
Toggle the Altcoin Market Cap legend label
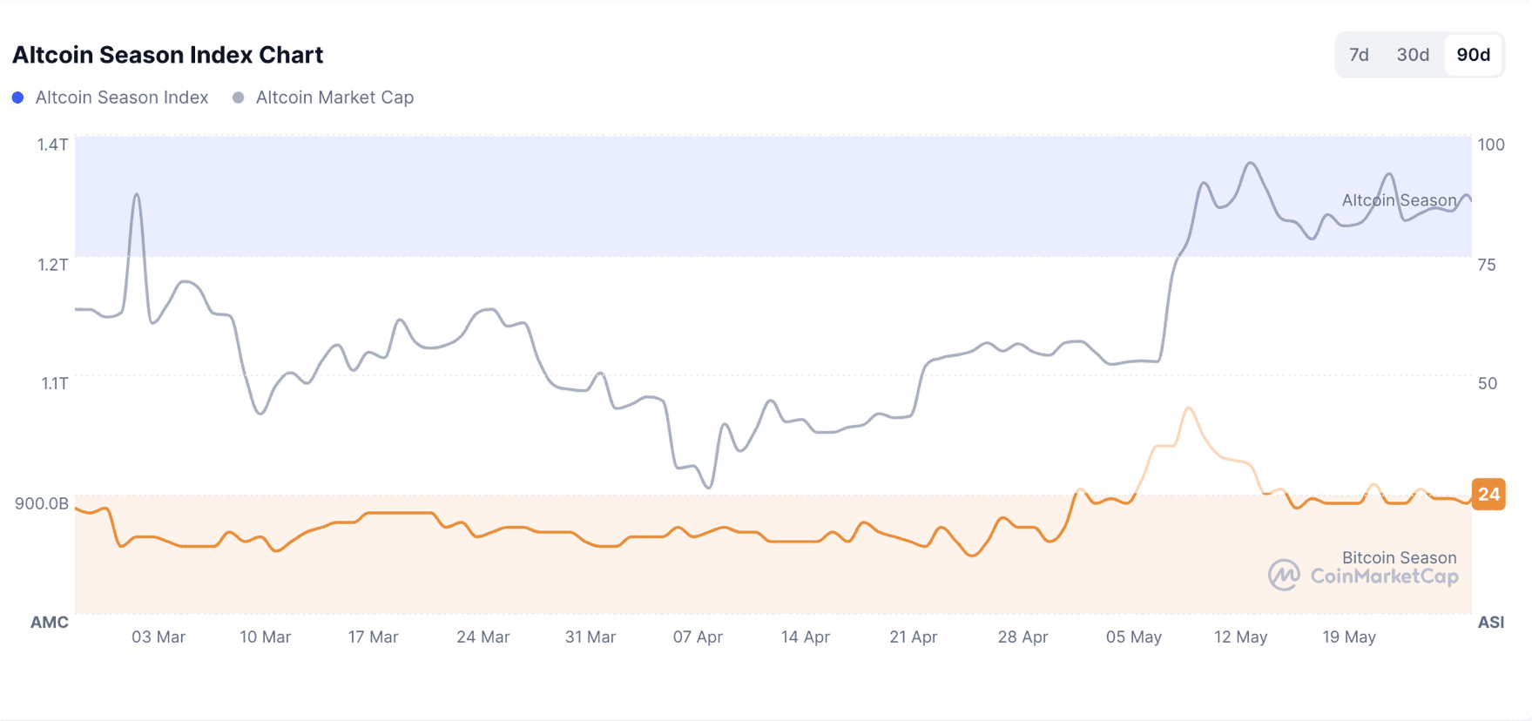tap(334, 98)
